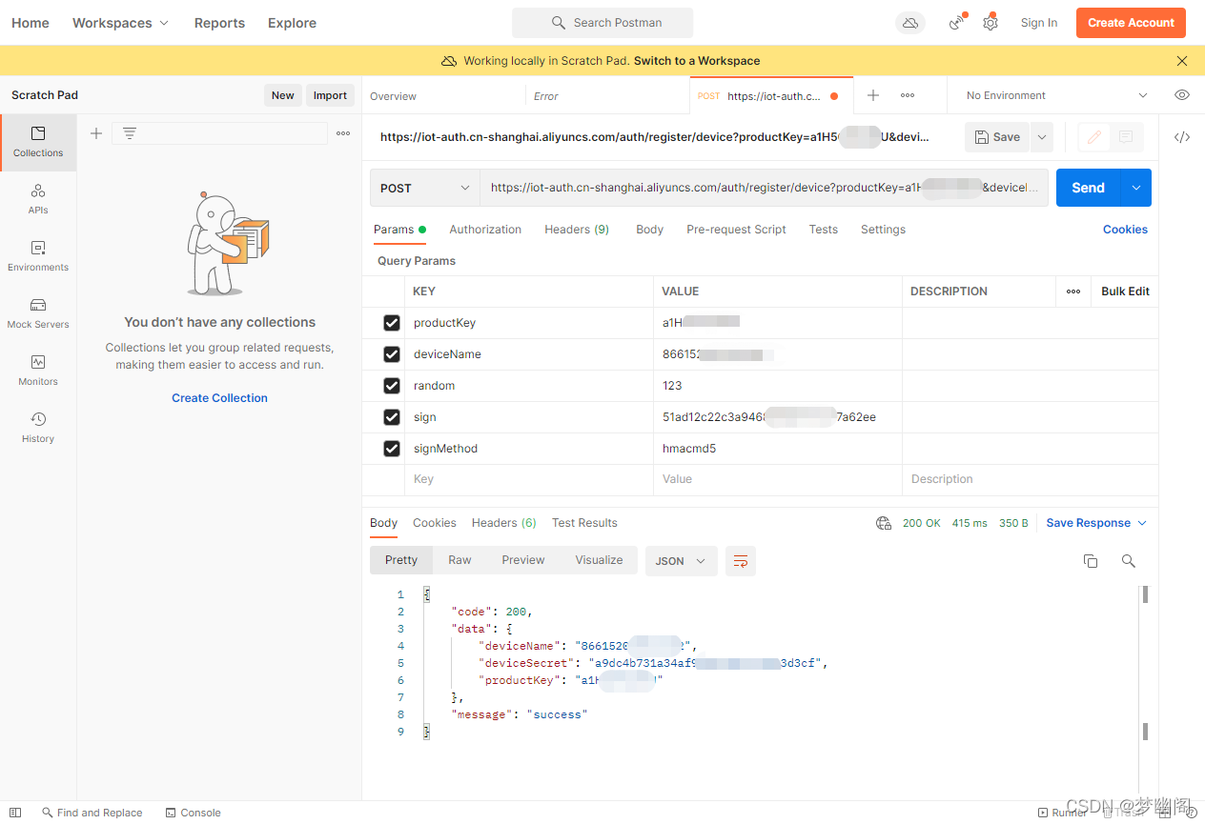Expand the Save button dropdown arrow

pos(1042,137)
